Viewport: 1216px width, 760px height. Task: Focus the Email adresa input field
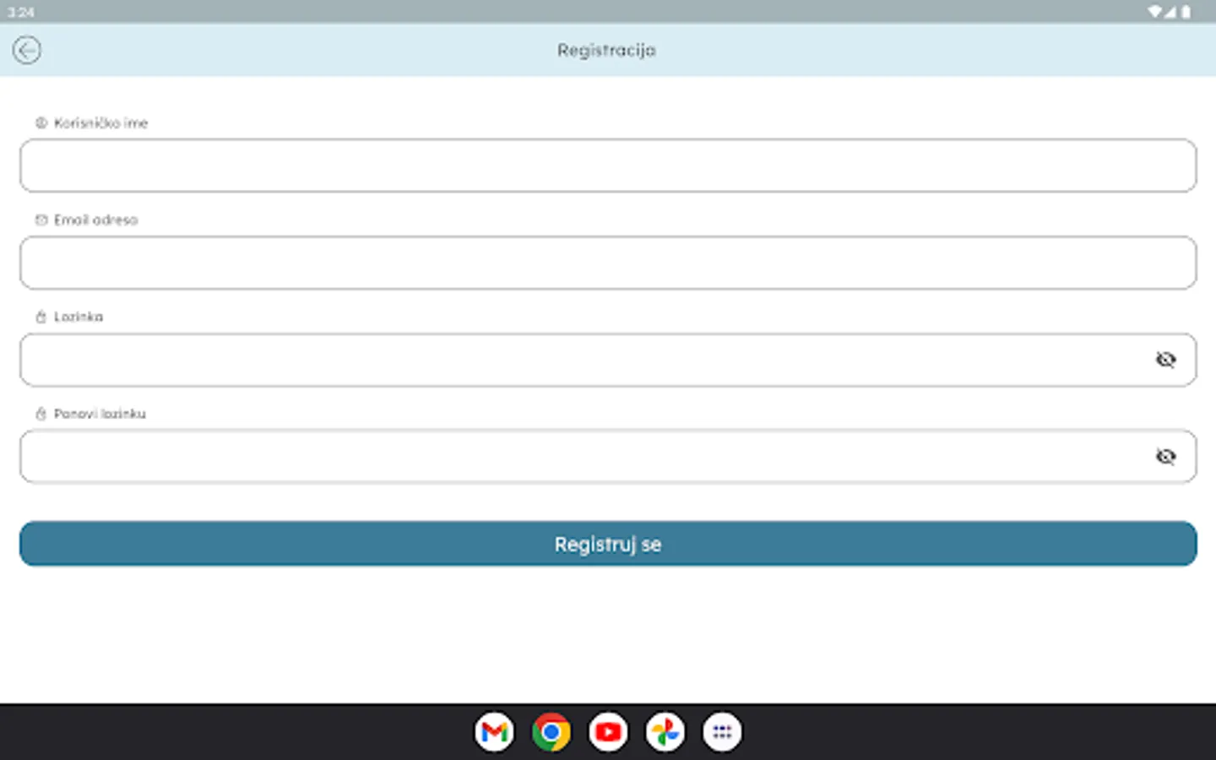click(608, 263)
